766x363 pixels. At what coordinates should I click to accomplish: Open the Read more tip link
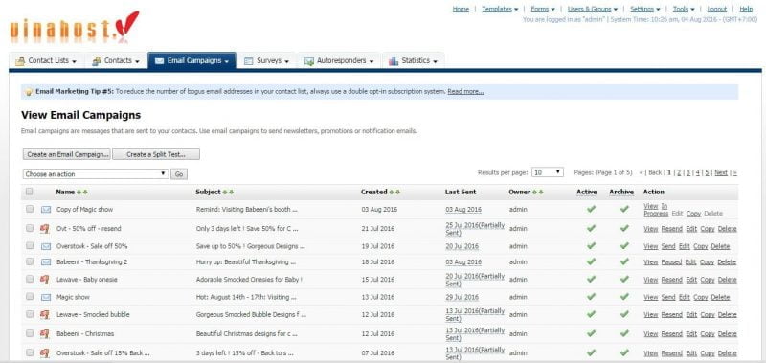pyautogui.click(x=465, y=91)
